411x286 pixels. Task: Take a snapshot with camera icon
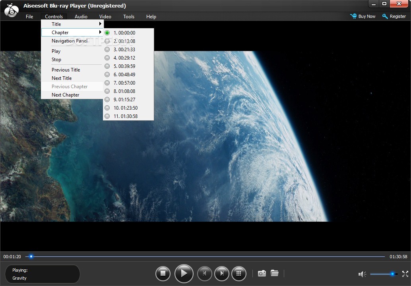(262, 273)
